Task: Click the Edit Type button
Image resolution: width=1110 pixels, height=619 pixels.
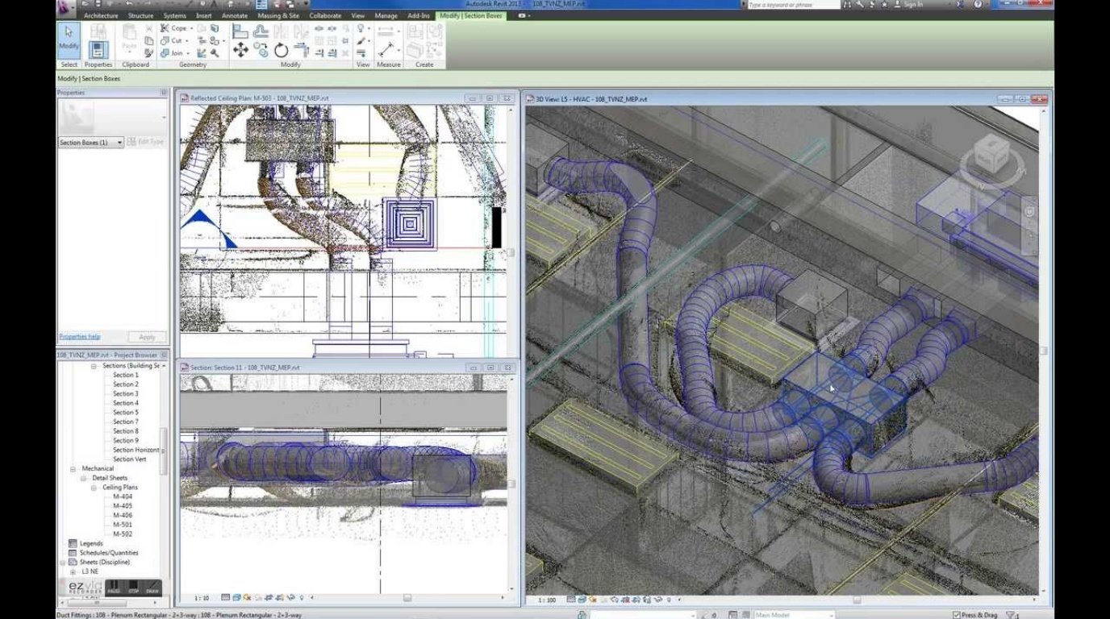Action: click(145, 142)
